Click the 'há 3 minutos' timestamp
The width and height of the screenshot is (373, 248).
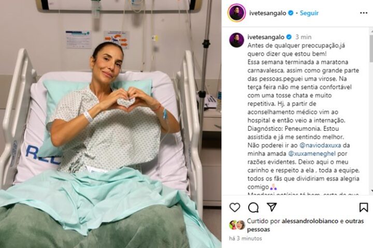(x=245, y=238)
